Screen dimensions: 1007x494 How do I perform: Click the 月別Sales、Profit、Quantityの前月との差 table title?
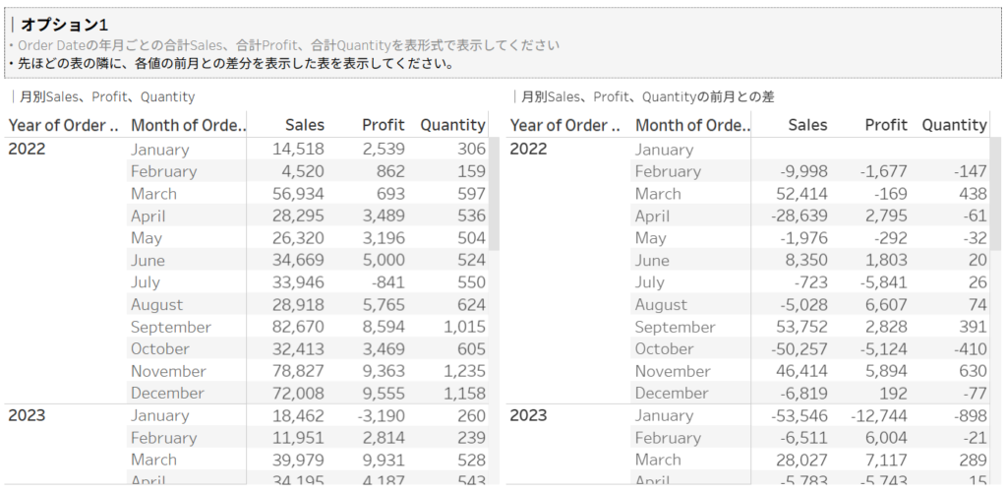pyautogui.click(x=647, y=96)
